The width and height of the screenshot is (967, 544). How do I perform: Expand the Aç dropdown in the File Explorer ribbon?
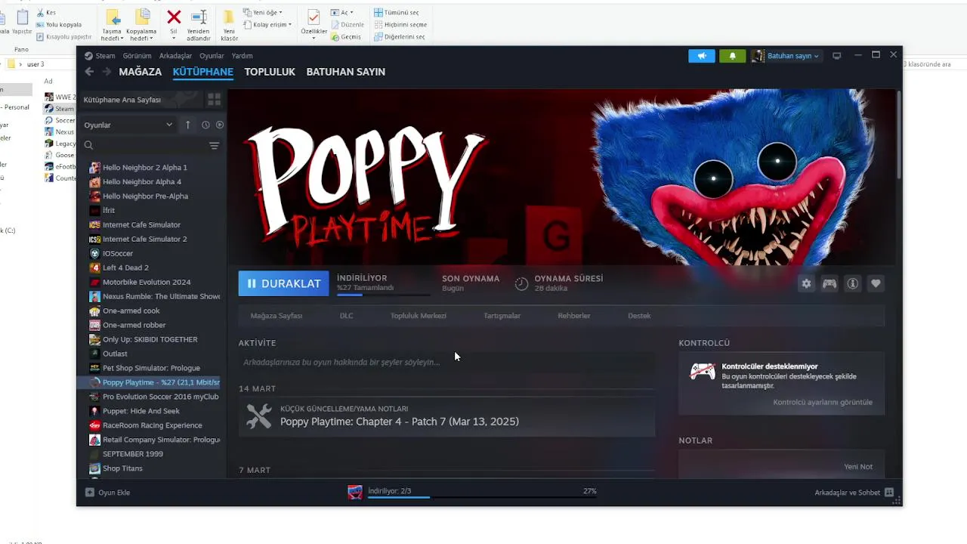coord(342,13)
